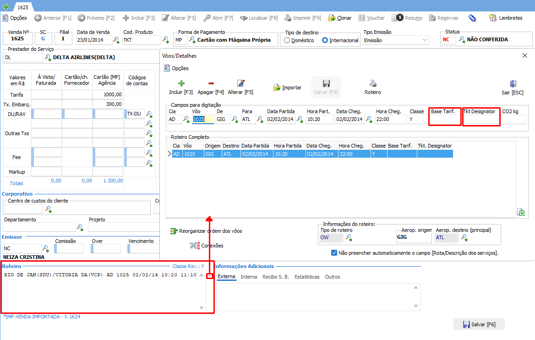
Task: Close the Vôos/Detalhes panel
Action: tap(525, 55)
